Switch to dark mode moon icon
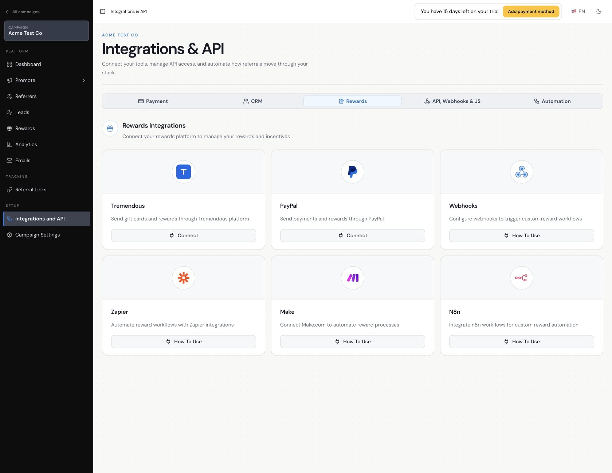This screenshot has width=612, height=473. [599, 12]
